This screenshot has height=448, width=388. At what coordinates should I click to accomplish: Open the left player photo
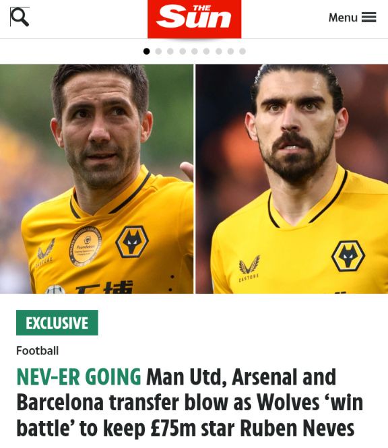pos(96,179)
